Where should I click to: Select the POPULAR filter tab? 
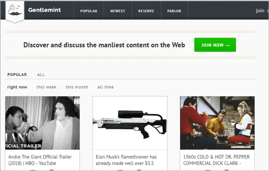(x=17, y=74)
